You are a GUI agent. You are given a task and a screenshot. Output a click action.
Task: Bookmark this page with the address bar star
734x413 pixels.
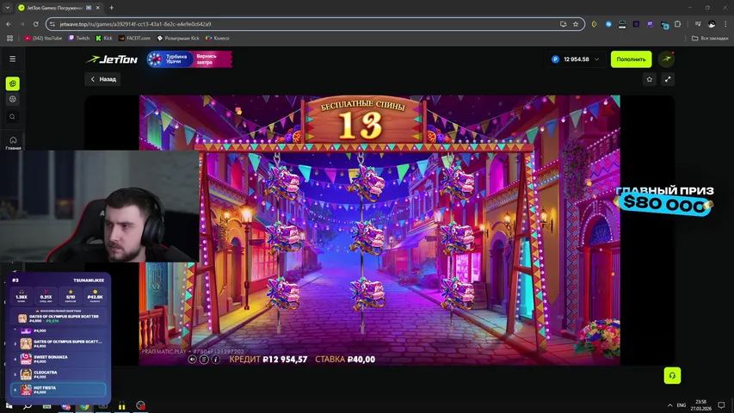[x=577, y=24]
